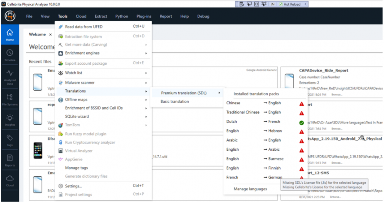
Task: Expand the Premium translation (SDL) submenu arrow
Action: click(x=219, y=93)
